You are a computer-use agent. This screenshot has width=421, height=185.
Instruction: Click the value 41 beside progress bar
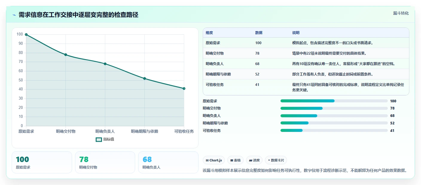tap(392, 130)
